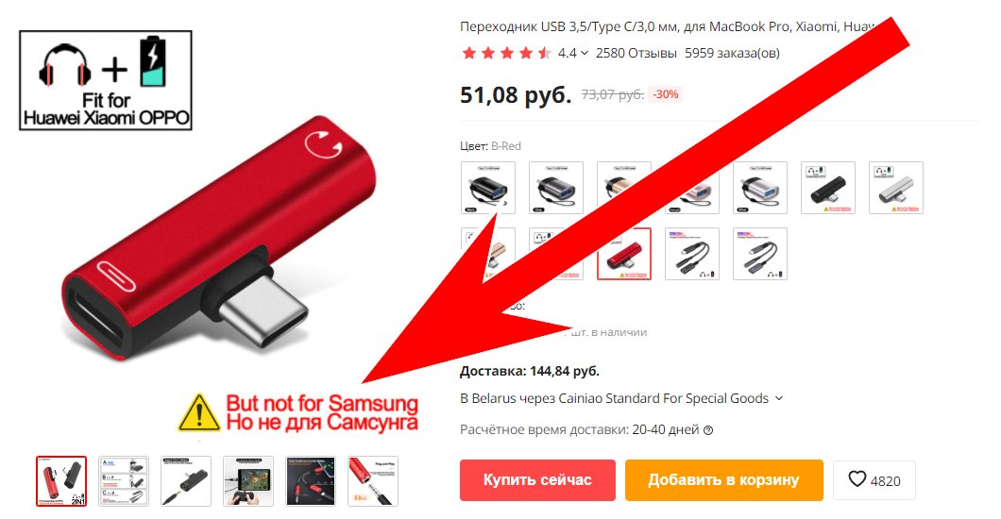1001x519 pixels.
Task: Click the delivery time help question icon
Action: [x=708, y=430]
